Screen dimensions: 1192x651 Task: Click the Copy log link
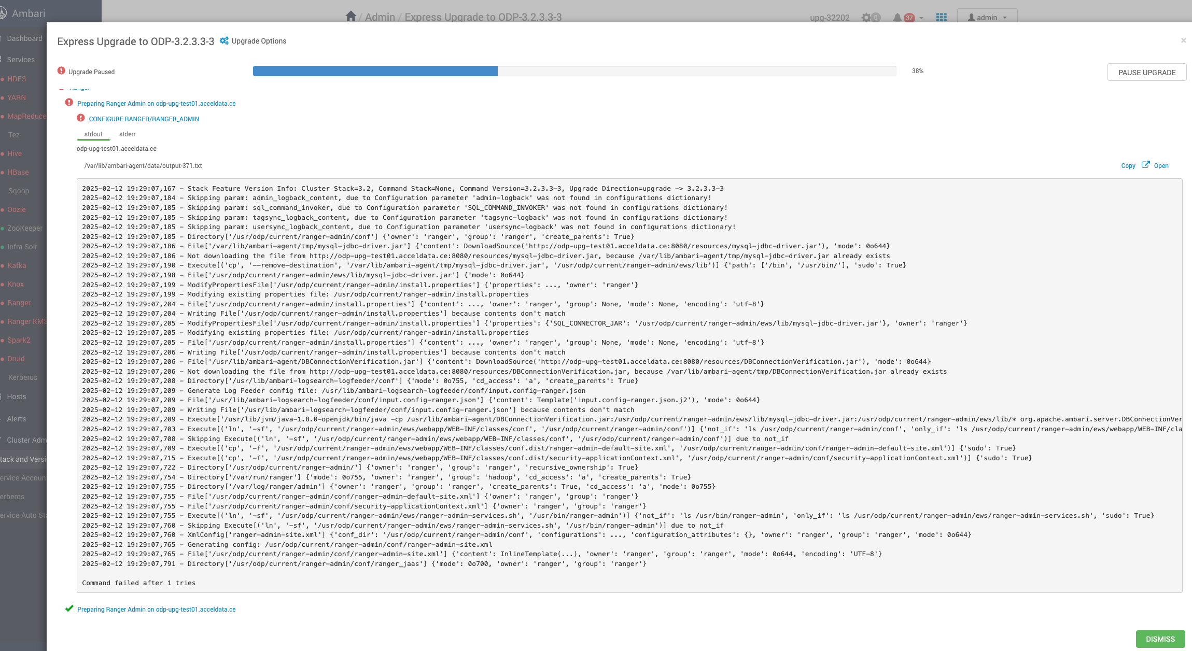(1128, 166)
